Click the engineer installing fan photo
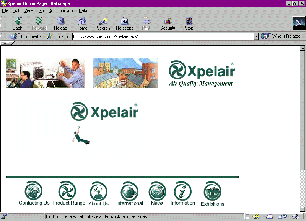Image resolution: width=306 pixels, height=221 pixels. [45, 73]
